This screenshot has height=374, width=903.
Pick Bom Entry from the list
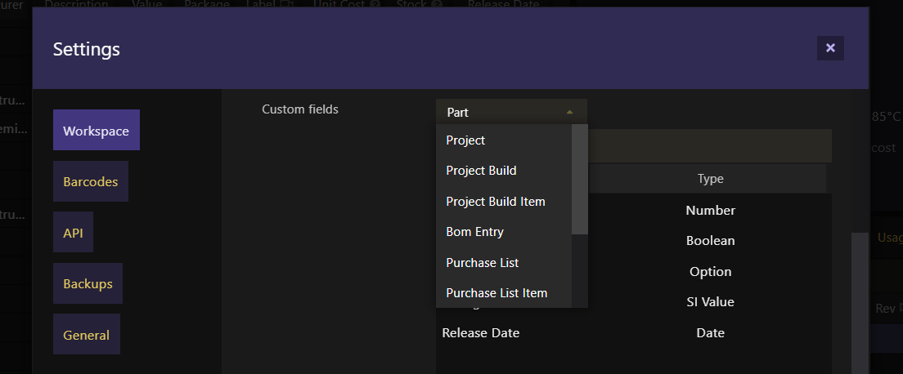click(503, 232)
